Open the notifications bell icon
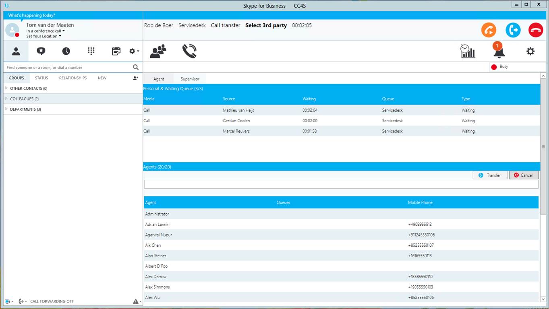The image size is (549, 309). [499, 50]
